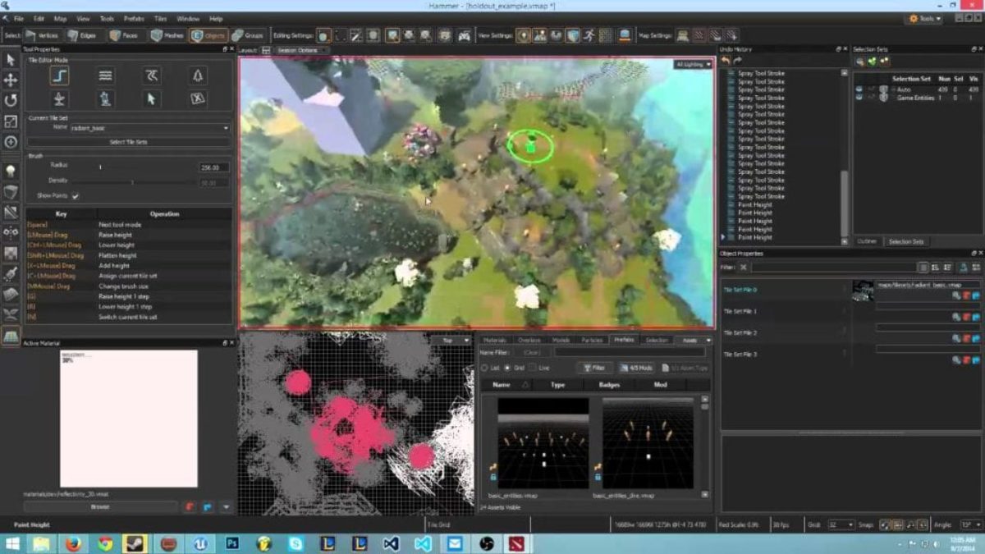Switch to the Materials tab in asset browser
This screenshot has height=554, width=985.
coord(495,340)
